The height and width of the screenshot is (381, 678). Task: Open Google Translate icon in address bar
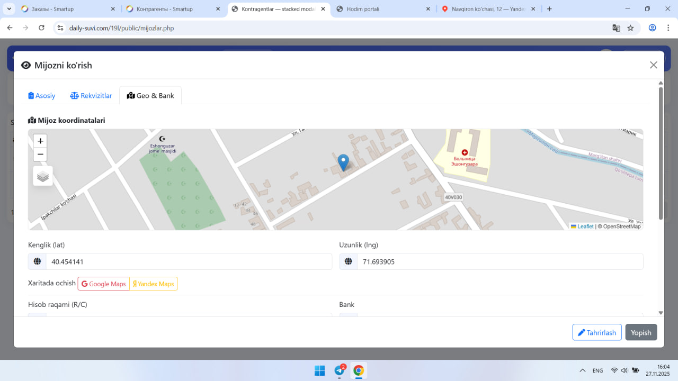616,28
